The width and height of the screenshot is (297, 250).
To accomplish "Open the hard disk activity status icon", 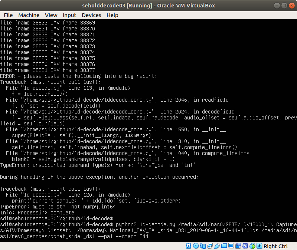I will point(187,246).
